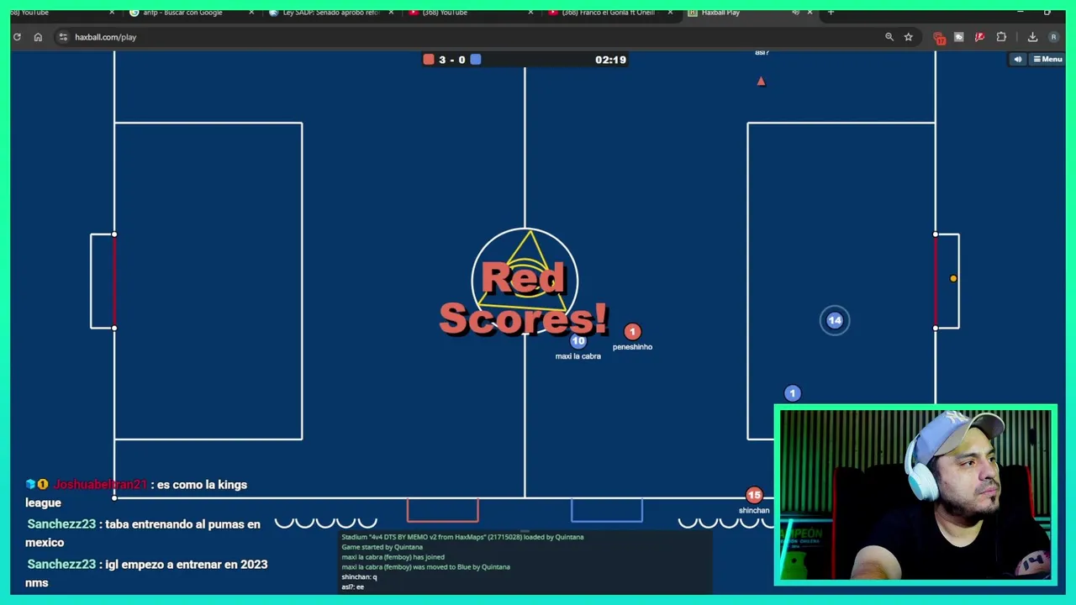Open browser downloads
This screenshot has width=1076, height=605.
click(x=1032, y=37)
